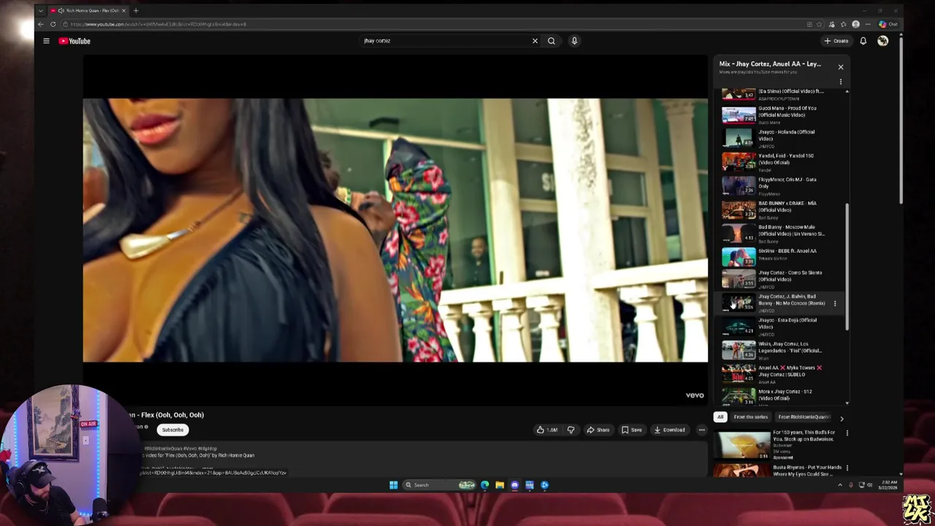Subscribe to the channel
The height and width of the screenshot is (526, 935).
coord(172,430)
